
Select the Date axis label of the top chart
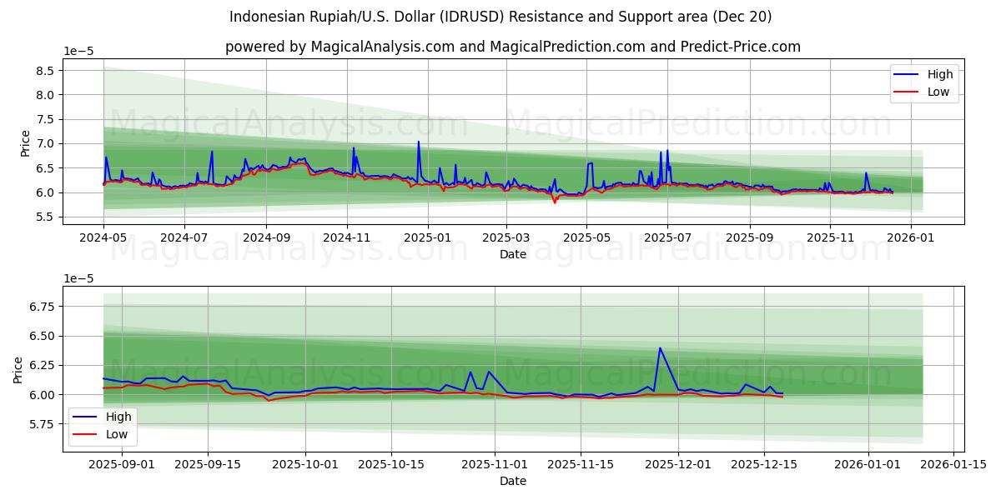pyautogui.click(x=514, y=255)
